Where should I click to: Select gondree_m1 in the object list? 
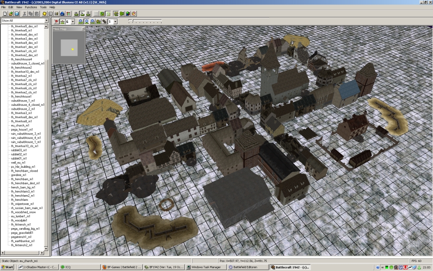(x=19, y=175)
